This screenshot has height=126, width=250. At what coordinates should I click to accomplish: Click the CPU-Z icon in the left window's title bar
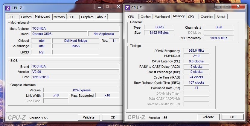[8, 8]
